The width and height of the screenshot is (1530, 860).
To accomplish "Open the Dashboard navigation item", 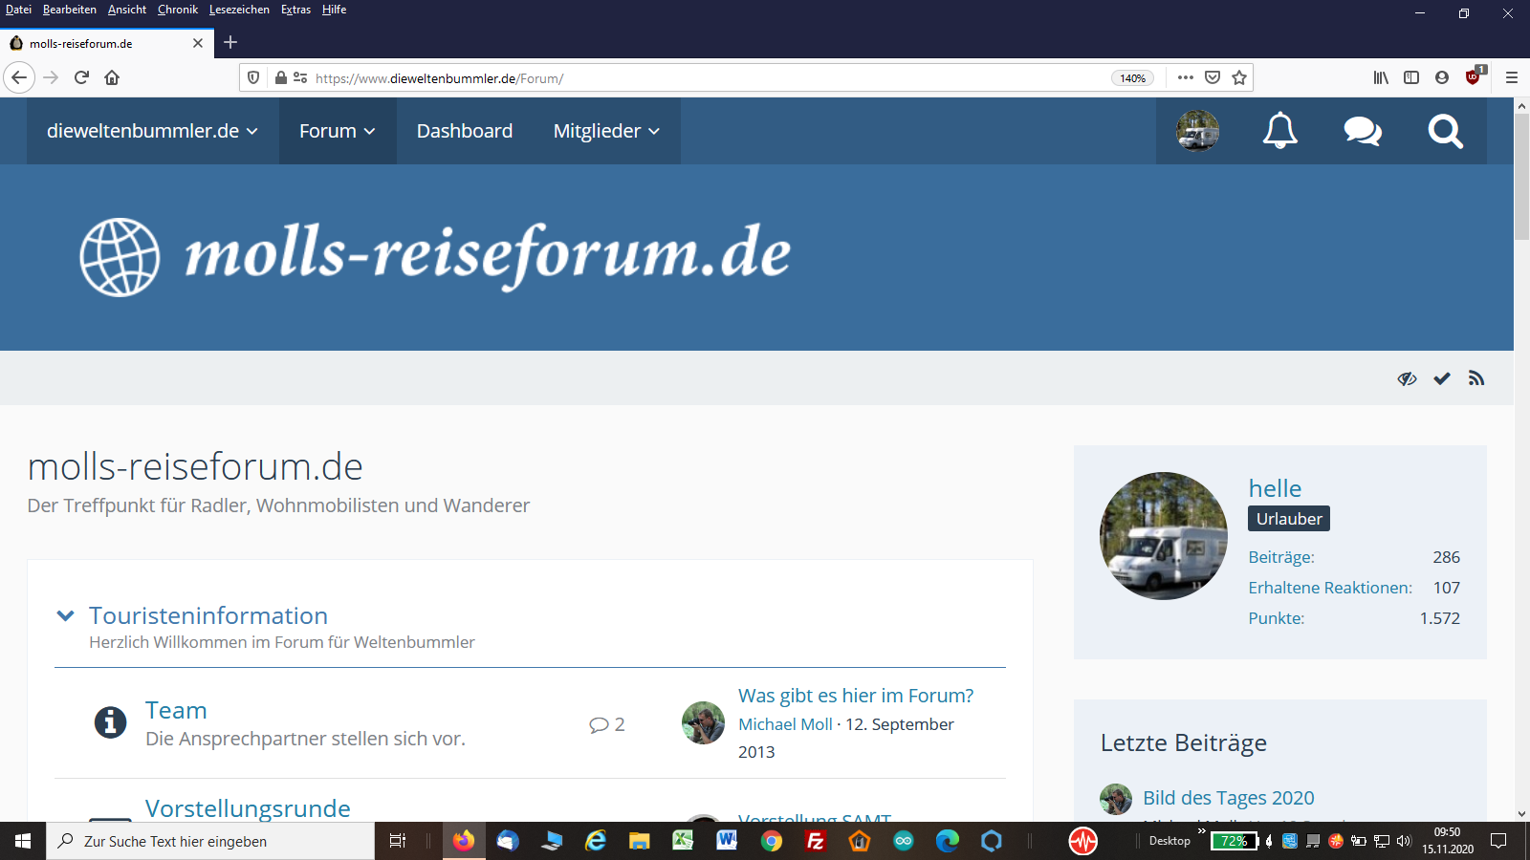I will click(465, 131).
